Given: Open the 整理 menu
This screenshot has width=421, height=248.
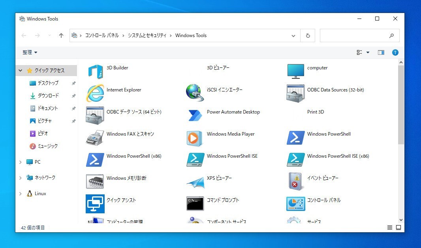Looking at the screenshot, I should point(30,52).
